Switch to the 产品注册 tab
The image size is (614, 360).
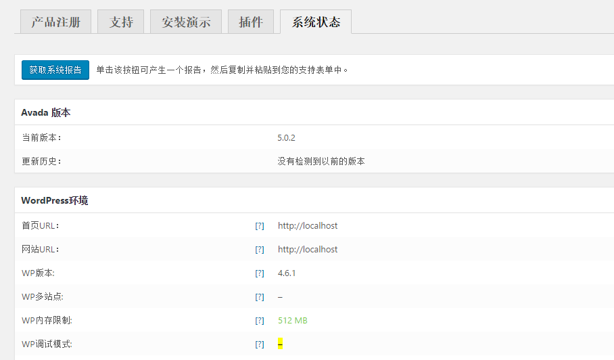pos(55,22)
